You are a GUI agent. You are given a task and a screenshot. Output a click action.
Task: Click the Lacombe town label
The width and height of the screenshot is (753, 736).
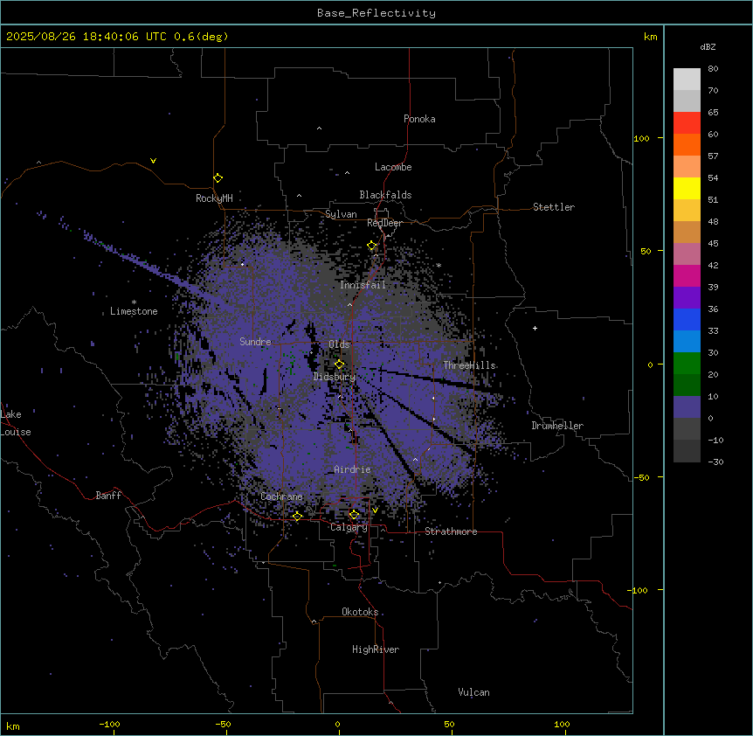(x=393, y=167)
